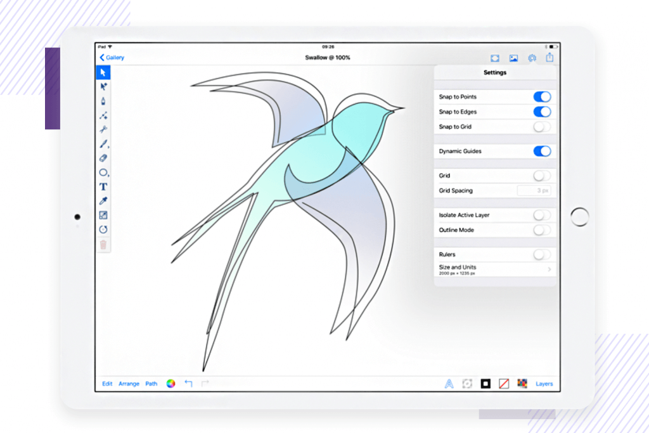Enable Isolate Active Layer

point(542,215)
